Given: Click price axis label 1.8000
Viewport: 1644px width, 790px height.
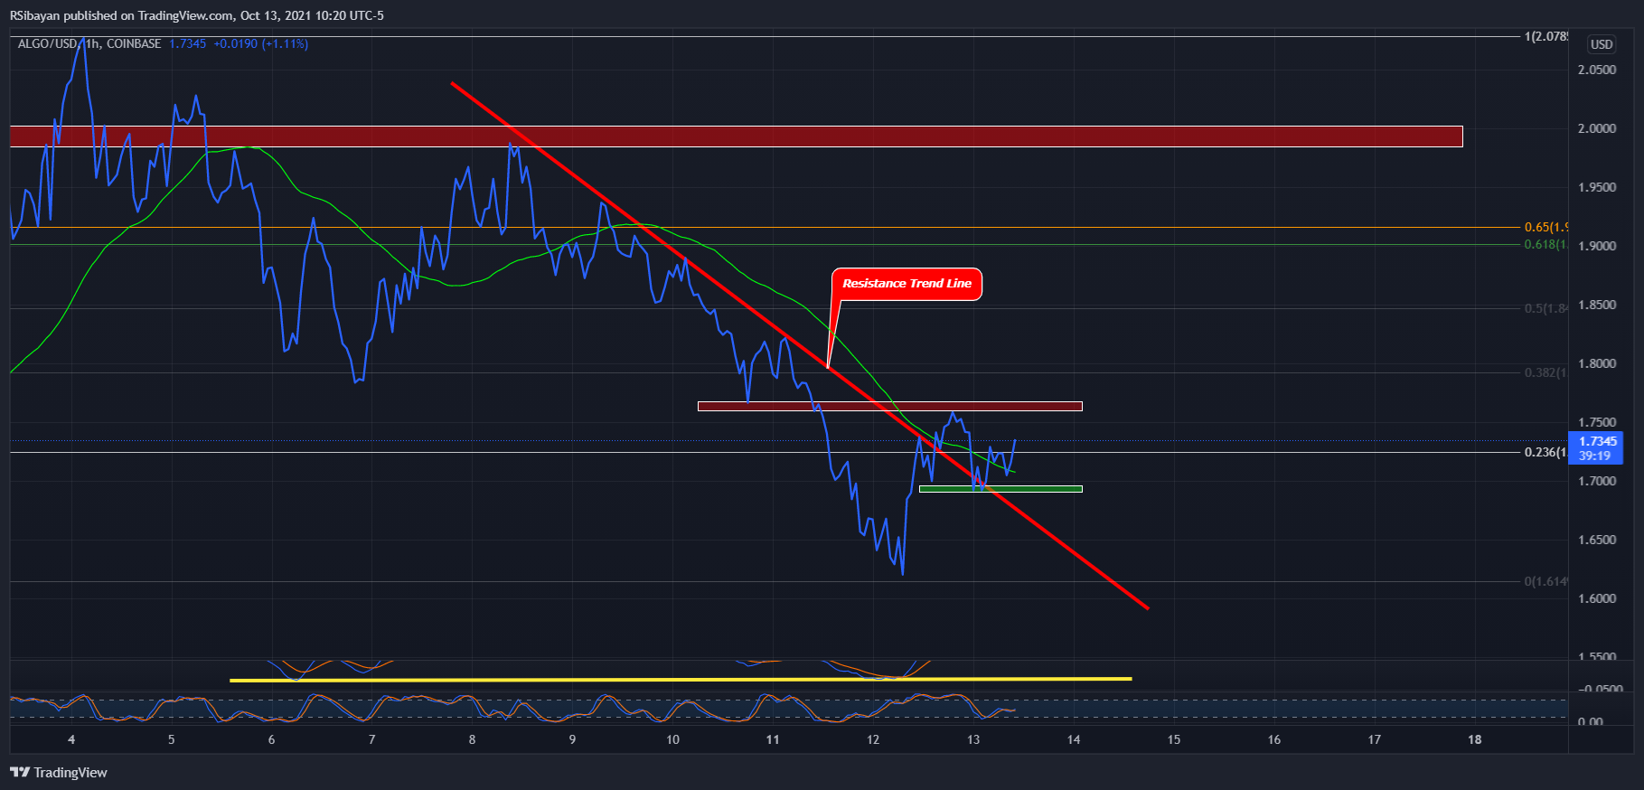Looking at the screenshot, I should click(1597, 363).
